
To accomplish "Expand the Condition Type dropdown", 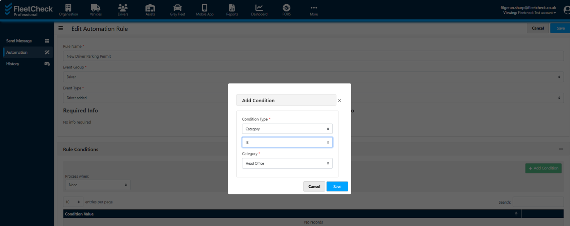I will pos(287,129).
